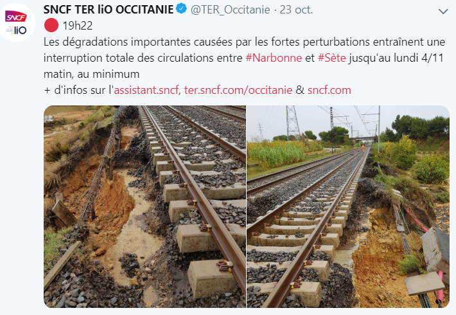This screenshot has width=456, height=315.
Task: Click the orange-vested worker in the right photo
Action: pyautogui.click(x=363, y=148)
